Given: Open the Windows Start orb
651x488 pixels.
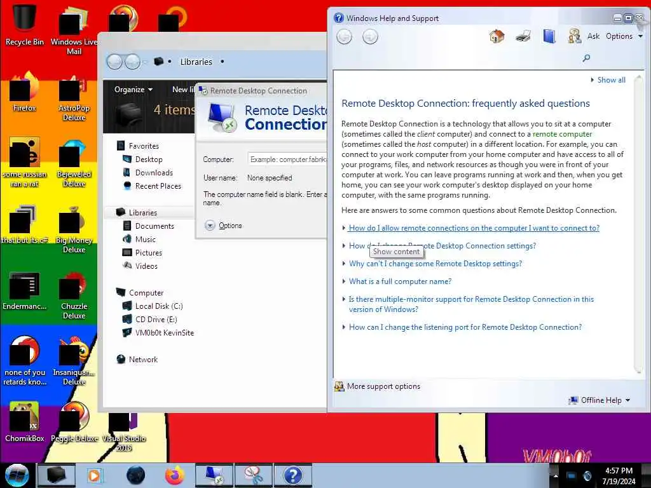Looking at the screenshot, I should 17,475.
